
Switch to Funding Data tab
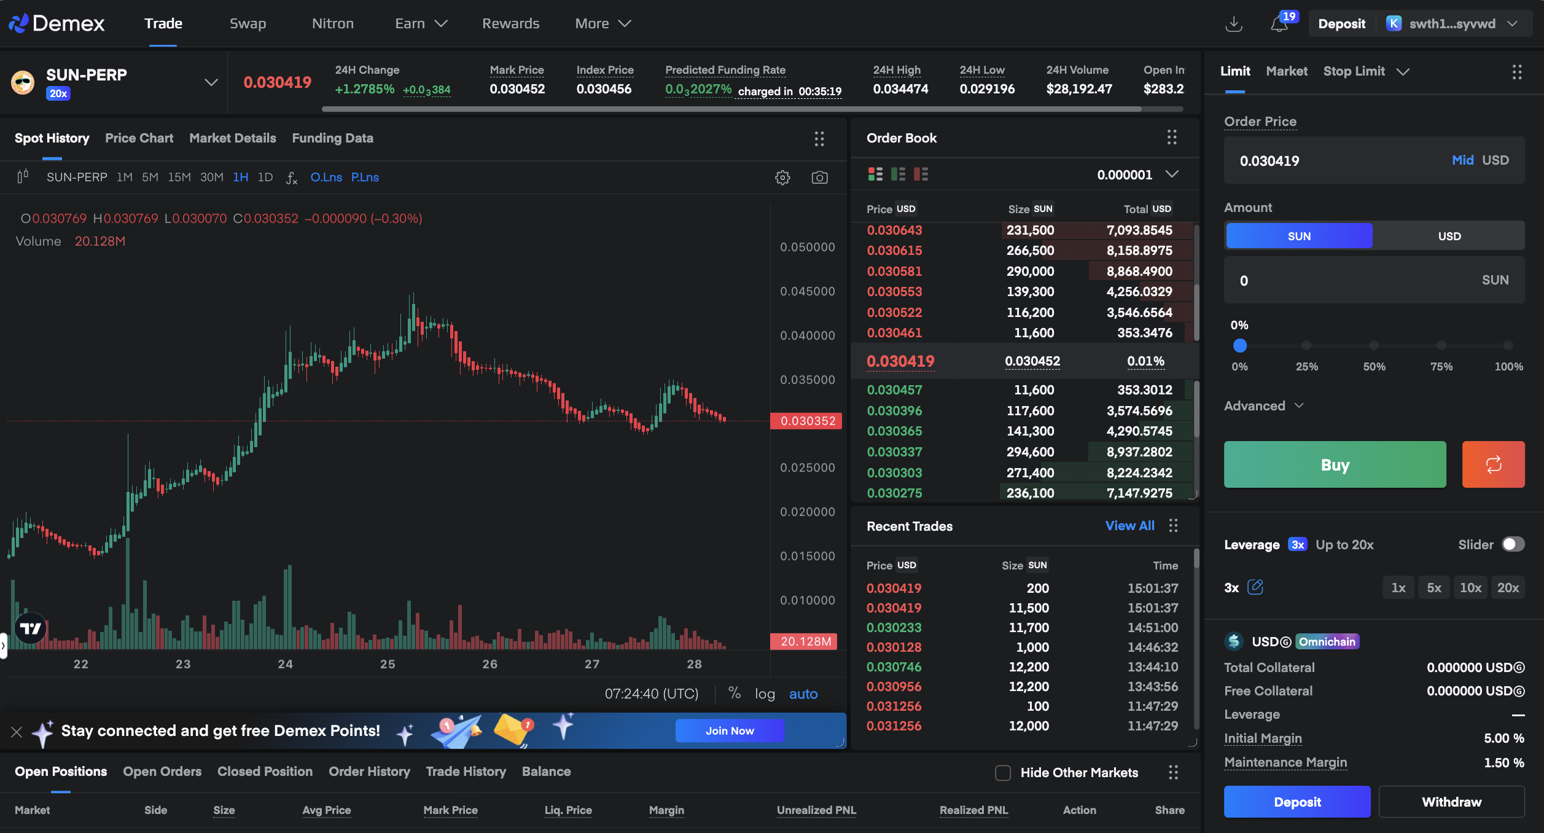pyautogui.click(x=332, y=138)
